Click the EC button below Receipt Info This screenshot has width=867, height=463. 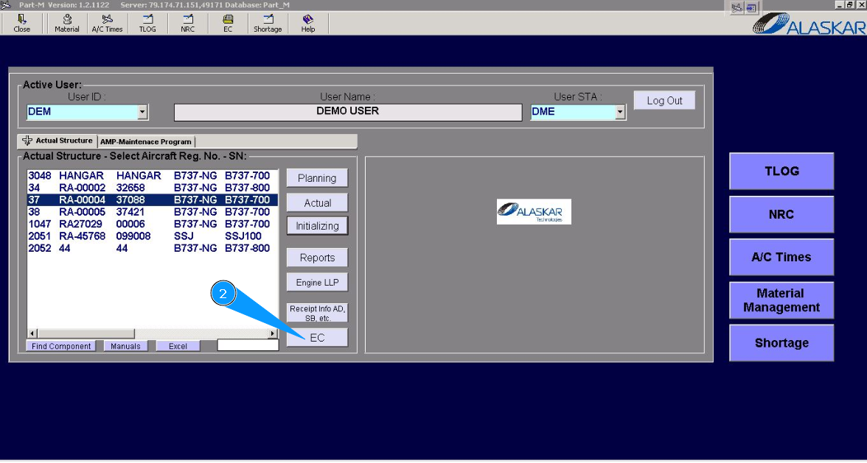point(317,338)
